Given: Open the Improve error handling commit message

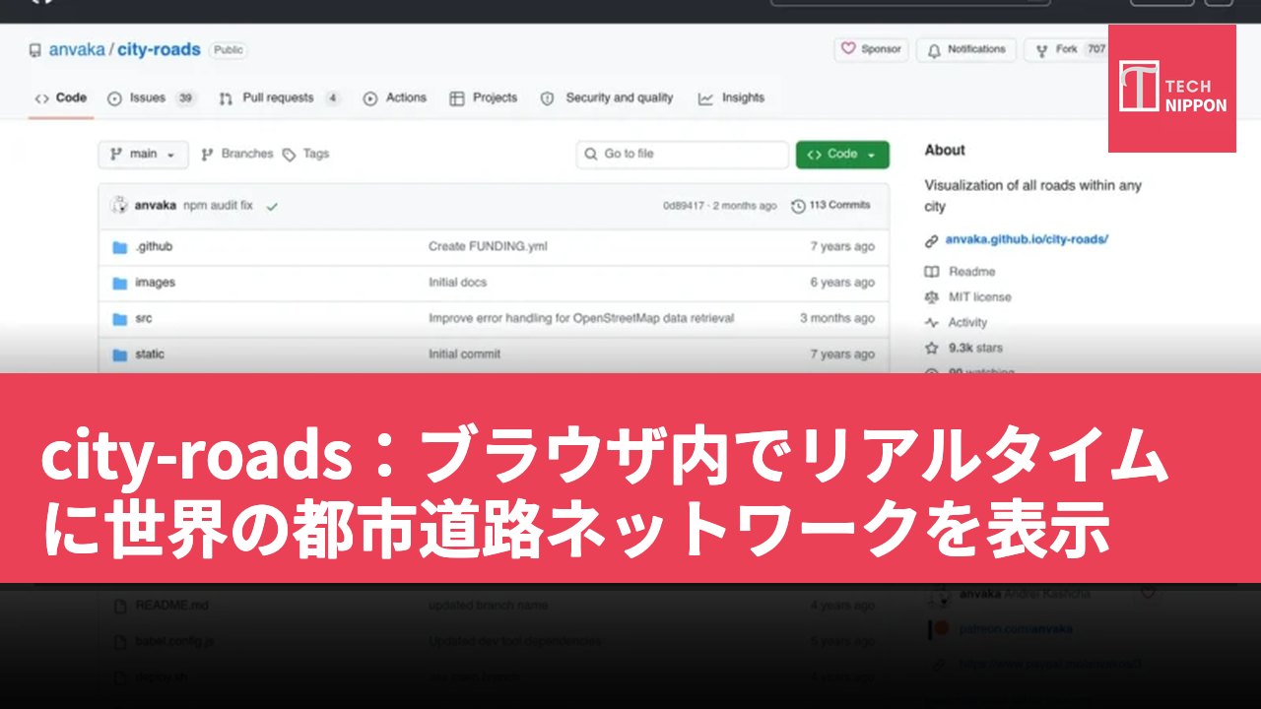Looking at the screenshot, I should 581,319.
